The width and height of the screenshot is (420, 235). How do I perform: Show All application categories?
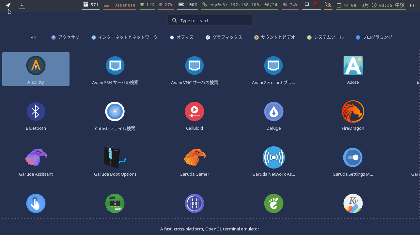[x=33, y=37]
